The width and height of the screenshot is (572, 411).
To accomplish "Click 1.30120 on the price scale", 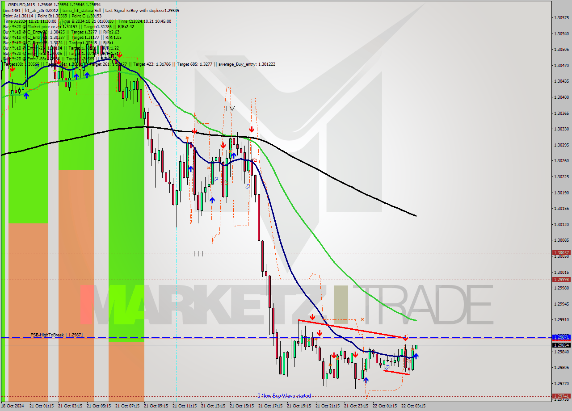I will pyautogui.click(x=561, y=225).
